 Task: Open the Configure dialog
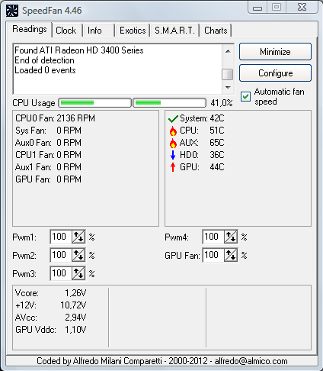275,73
